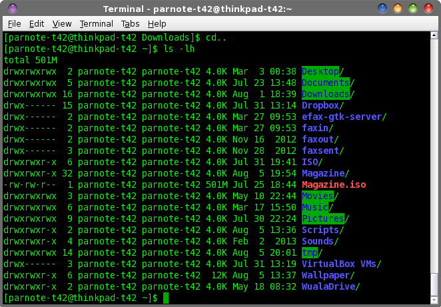Viewport: 441px width, 307px height.
Task: Click the 'May 18 08:32' date of WualaDrive
Action: pos(264,287)
